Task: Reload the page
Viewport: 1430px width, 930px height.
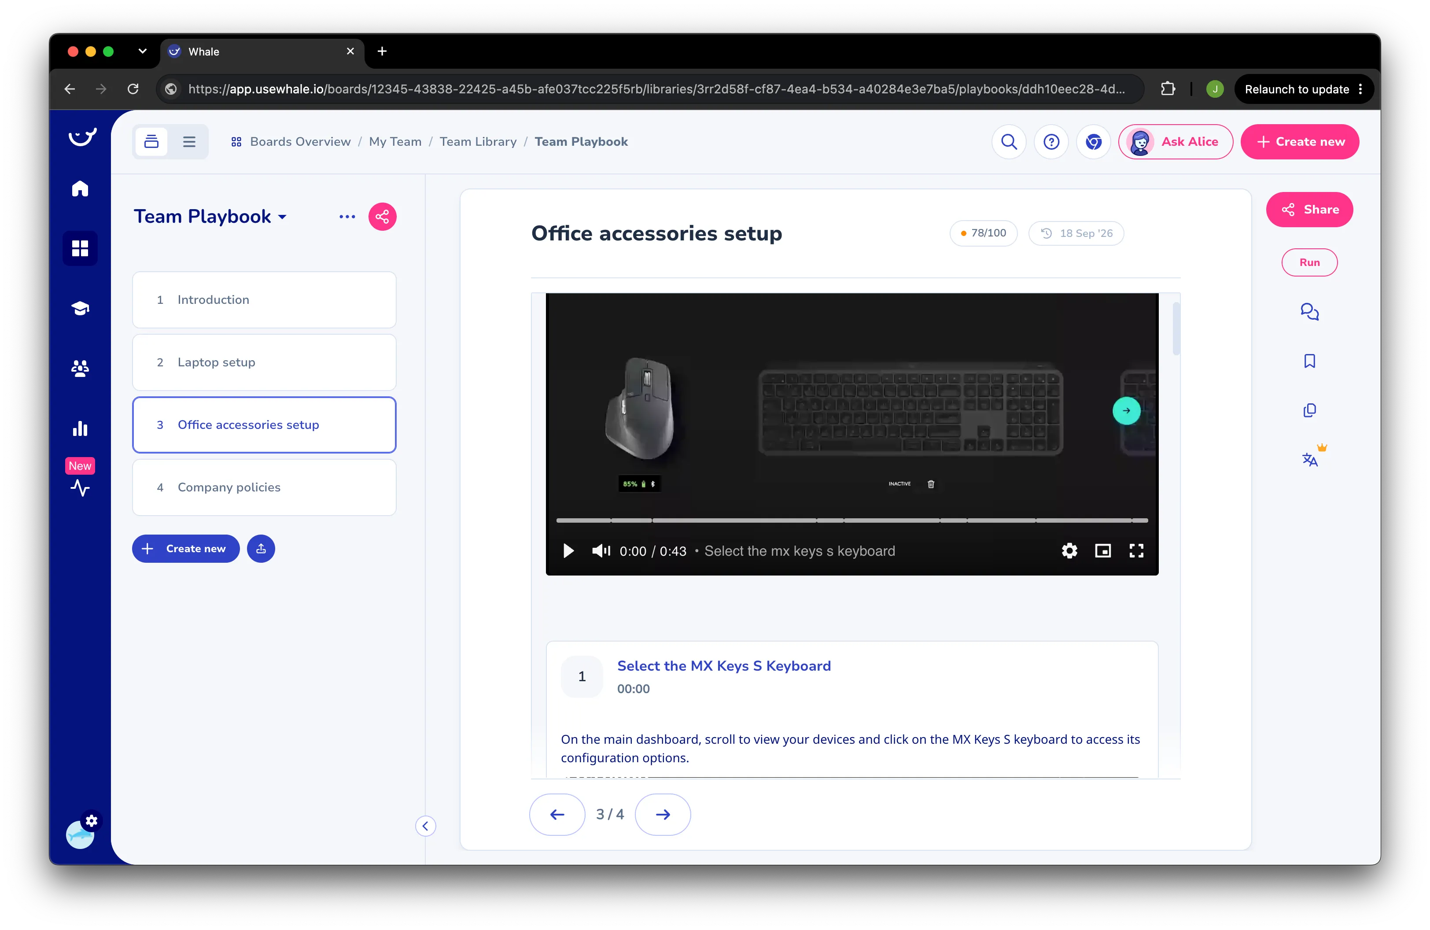Action: 133,89
